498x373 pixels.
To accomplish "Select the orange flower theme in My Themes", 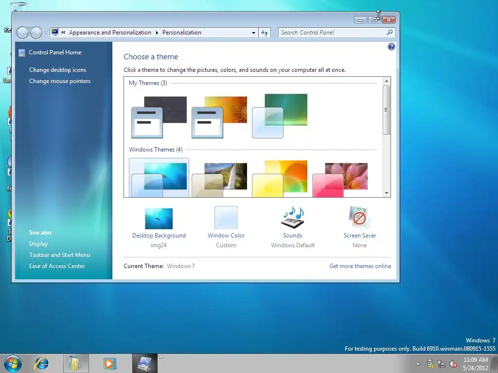I will click(x=219, y=117).
